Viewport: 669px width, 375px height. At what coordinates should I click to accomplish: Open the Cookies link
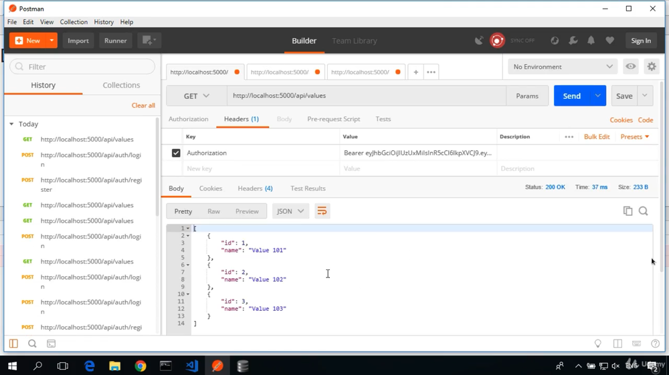point(621,120)
